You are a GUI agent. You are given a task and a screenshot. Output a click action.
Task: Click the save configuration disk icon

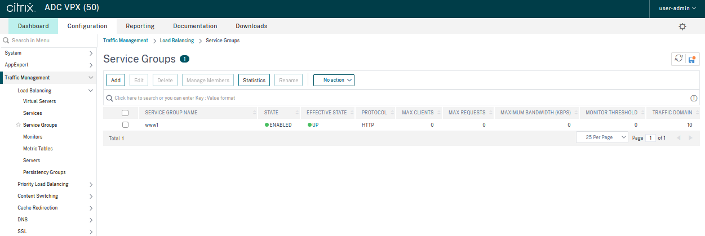tap(692, 59)
